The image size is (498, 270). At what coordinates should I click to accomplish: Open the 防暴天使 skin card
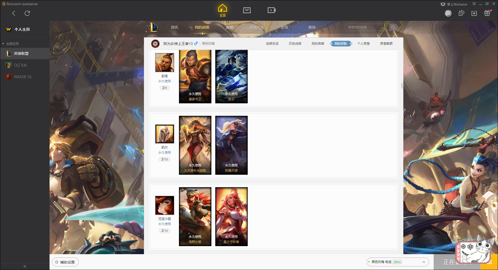[231, 145]
